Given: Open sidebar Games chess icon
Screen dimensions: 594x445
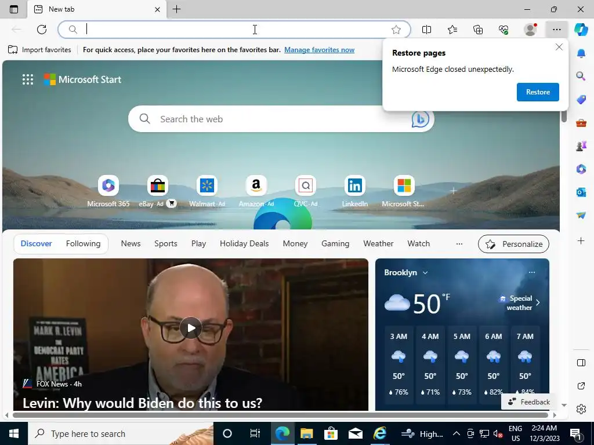Looking at the screenshot, I should click(581, 145).
